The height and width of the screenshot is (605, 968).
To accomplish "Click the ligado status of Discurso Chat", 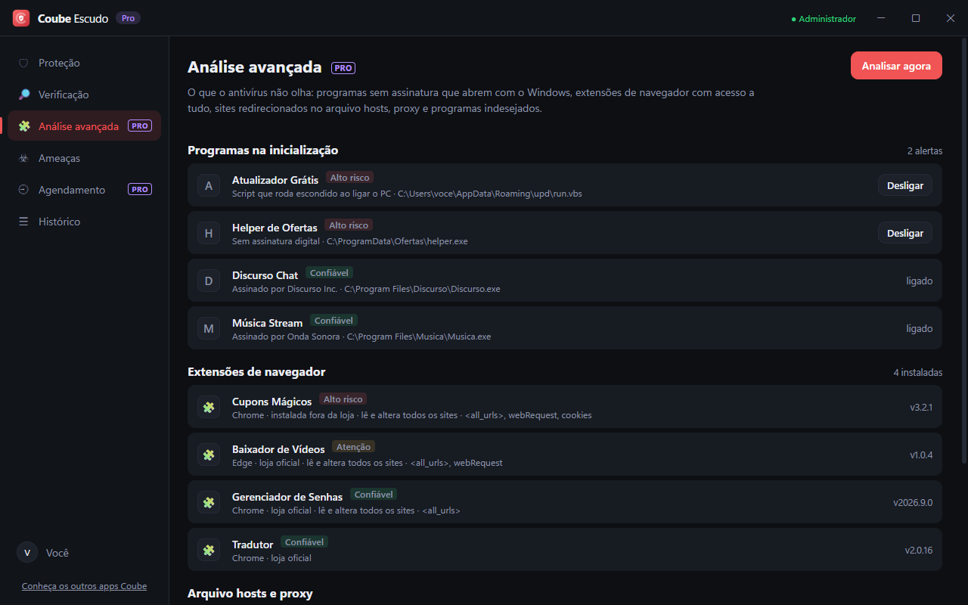I will coord(920,281).
